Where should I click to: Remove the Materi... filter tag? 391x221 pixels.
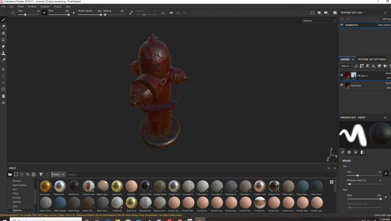coord(63,174)
